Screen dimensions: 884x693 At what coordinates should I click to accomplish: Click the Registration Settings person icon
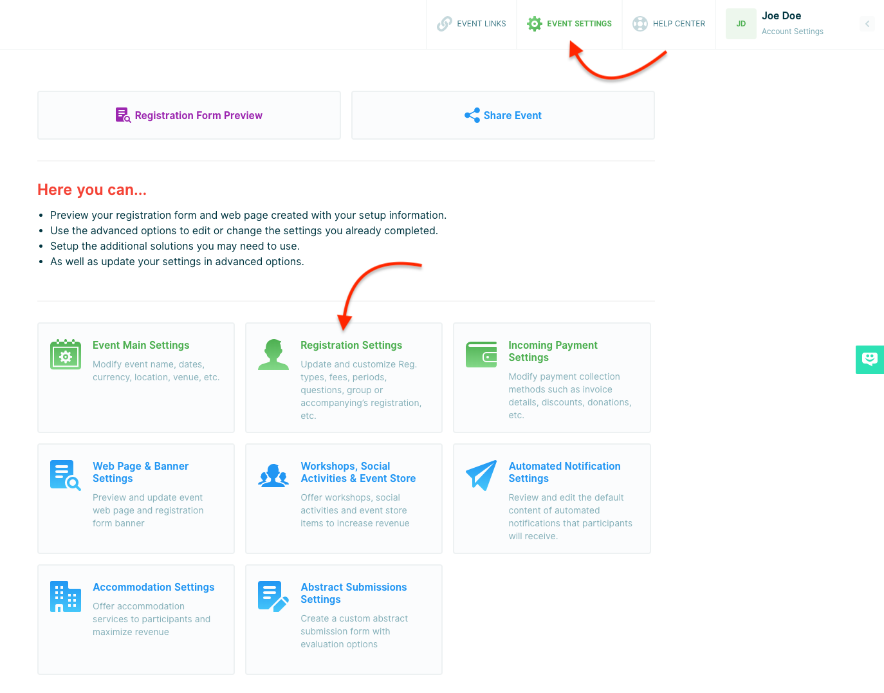click(x=273, y=355)
